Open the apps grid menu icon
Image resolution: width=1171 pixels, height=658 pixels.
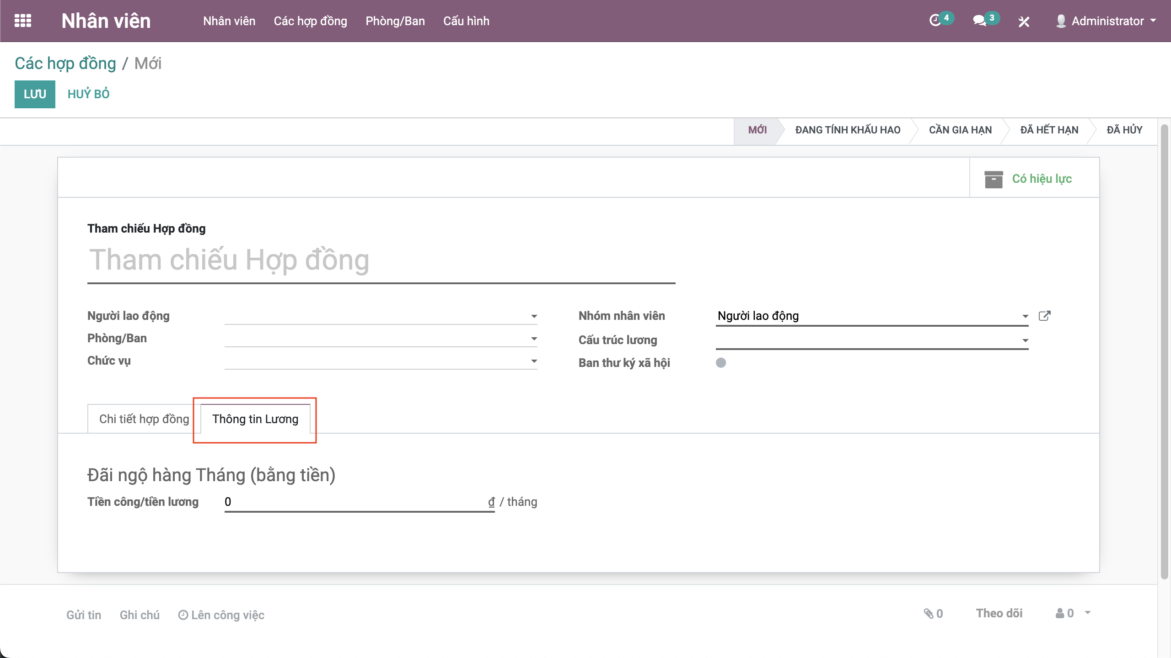(23, 21)
